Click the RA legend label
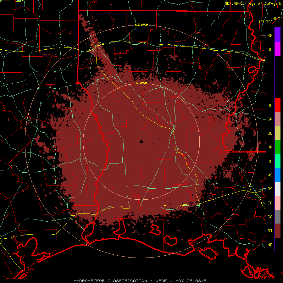Viewport: 283px width, 283px height. pyautogui.click(x=270, y=161)
